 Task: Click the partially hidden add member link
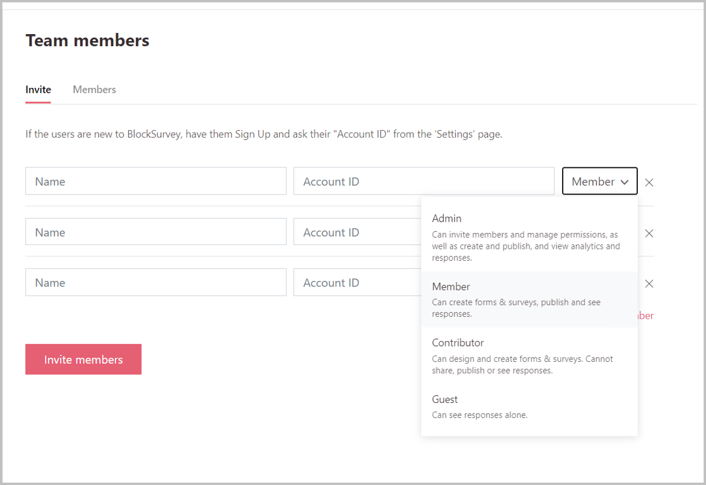pos(646,316)
